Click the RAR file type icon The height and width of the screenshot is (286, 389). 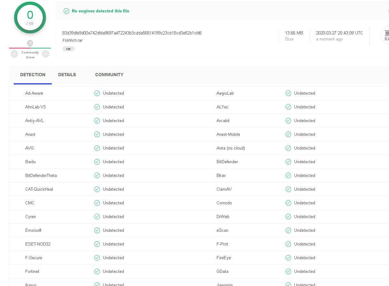coord(385,35)
